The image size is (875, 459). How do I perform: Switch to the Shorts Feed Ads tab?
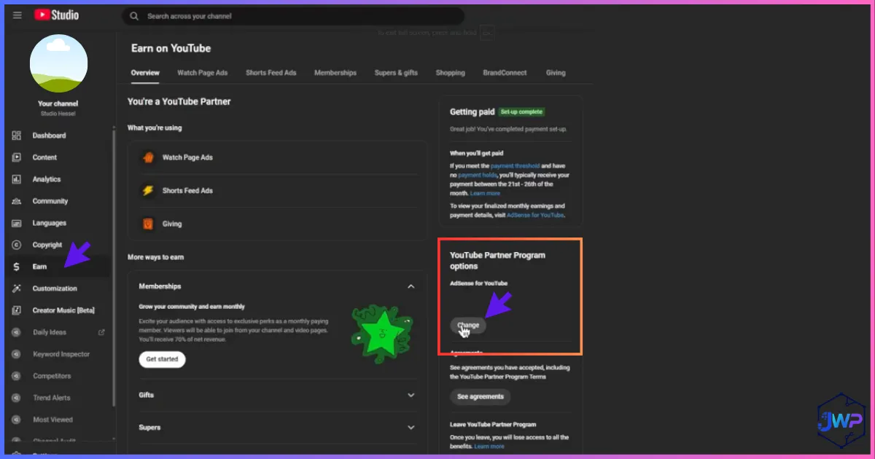pos(271,73)
